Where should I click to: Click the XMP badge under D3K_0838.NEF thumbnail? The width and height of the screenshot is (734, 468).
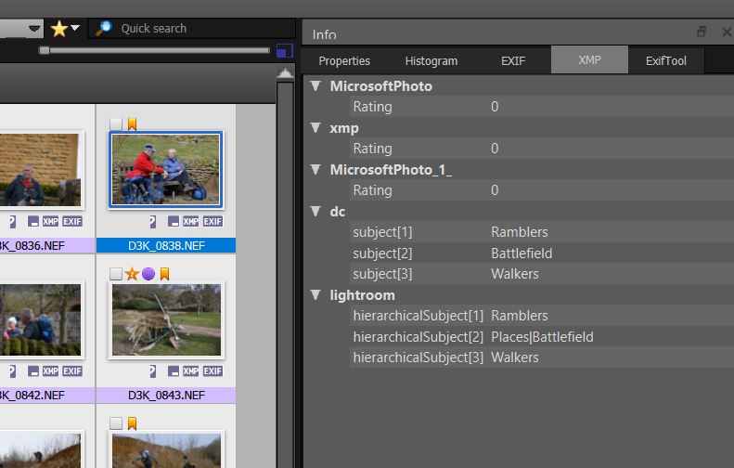click(x=190, y=222)
